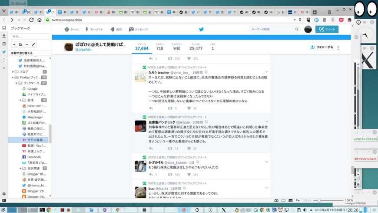This screenshot has width=378, height=213.
Task: Toggle image loading icon in status bar
Action: tap(291, 200)
